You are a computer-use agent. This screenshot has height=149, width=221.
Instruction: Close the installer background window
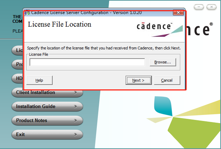point(212,7)
